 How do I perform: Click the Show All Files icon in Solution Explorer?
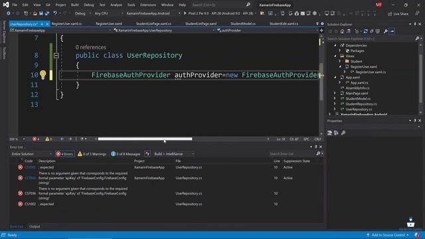click(378, 31)
